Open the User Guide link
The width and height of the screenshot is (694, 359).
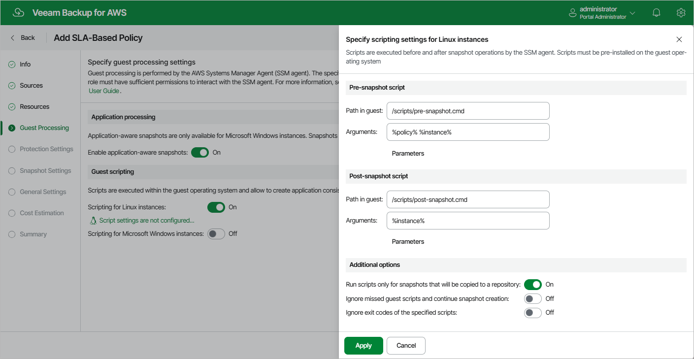[x=104, y=91]
